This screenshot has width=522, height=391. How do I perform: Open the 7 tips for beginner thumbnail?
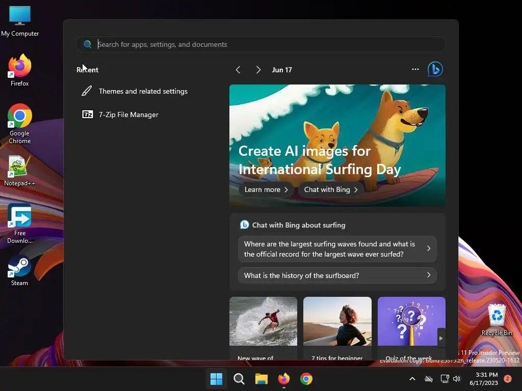337,321
